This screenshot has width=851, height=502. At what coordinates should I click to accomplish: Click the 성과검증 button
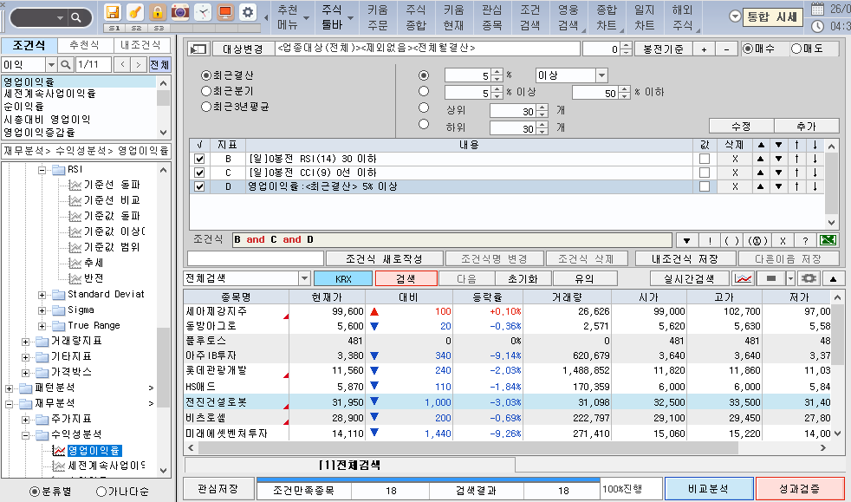point(800,489)
